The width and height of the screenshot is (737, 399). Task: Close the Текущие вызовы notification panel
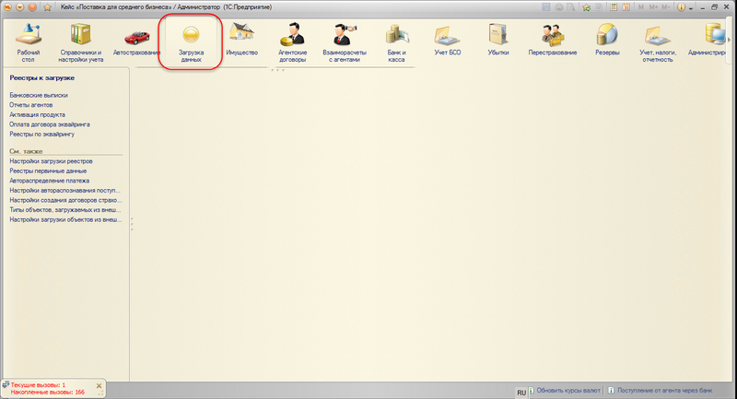(99, 383)
